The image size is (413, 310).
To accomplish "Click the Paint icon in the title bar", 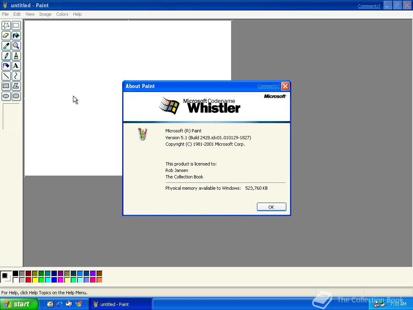I will (5, 5).
